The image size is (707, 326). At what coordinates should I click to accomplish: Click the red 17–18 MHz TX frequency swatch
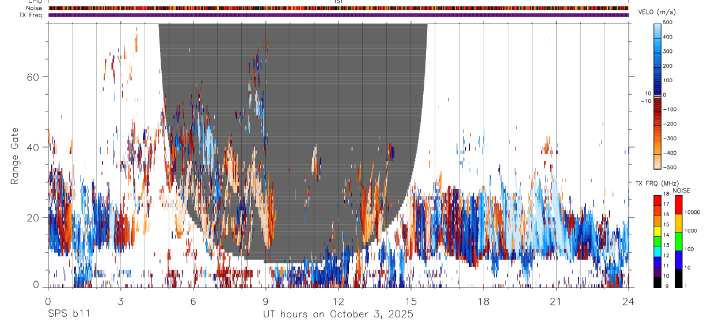coord(657,200)
